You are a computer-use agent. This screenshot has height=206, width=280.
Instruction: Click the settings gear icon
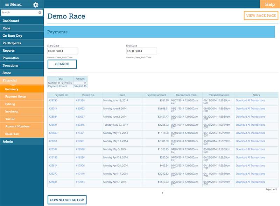click(35, 5)
